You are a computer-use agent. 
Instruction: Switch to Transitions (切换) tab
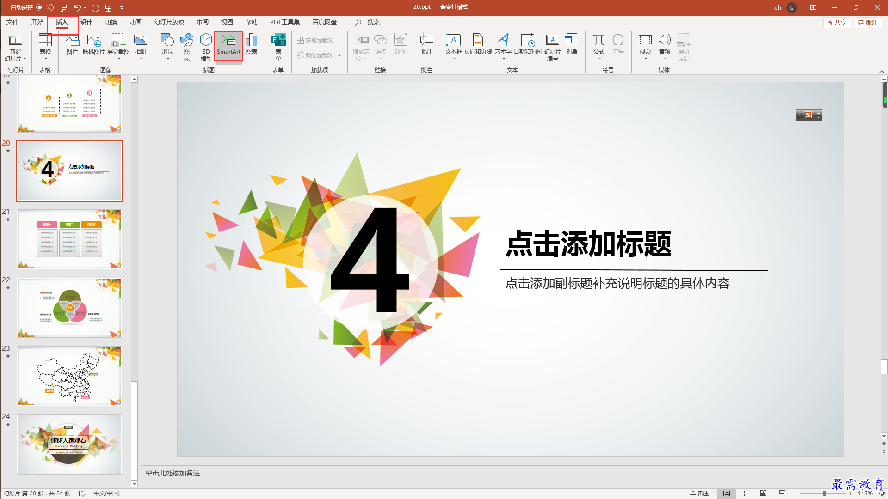click(x=111, y=22)
